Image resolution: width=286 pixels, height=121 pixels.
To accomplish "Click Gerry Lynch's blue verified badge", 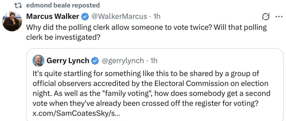I will coord(96,60).
